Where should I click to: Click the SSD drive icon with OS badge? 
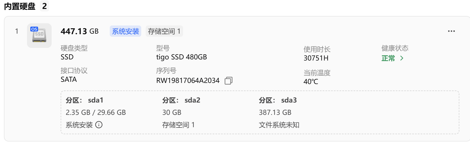point(39,36)
